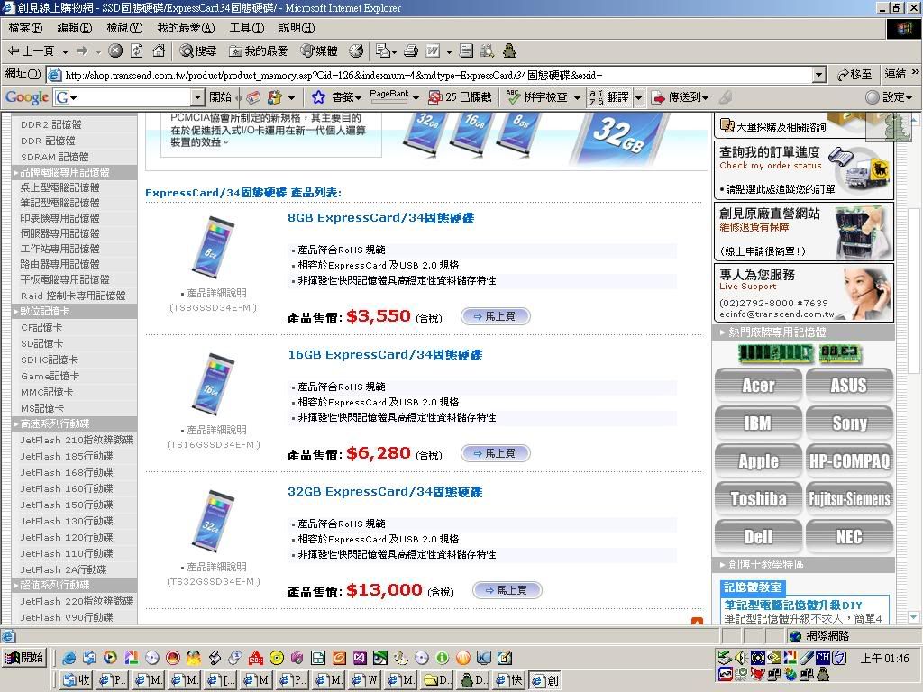
Task: Open 產品詳細說明 for the TS16GSSD34E-M product
Action: click(x=216, y=430)
